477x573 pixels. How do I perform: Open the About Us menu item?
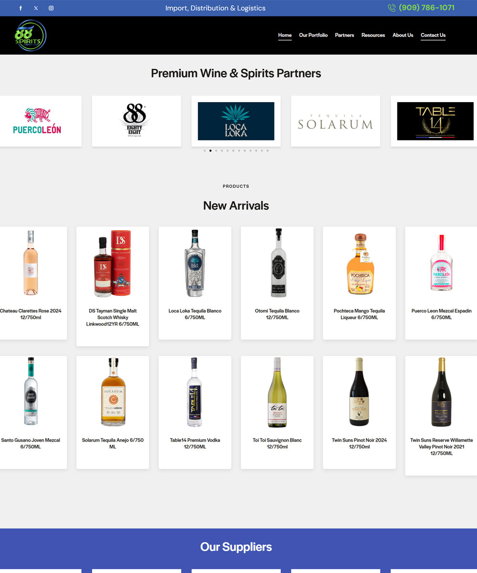403,35
